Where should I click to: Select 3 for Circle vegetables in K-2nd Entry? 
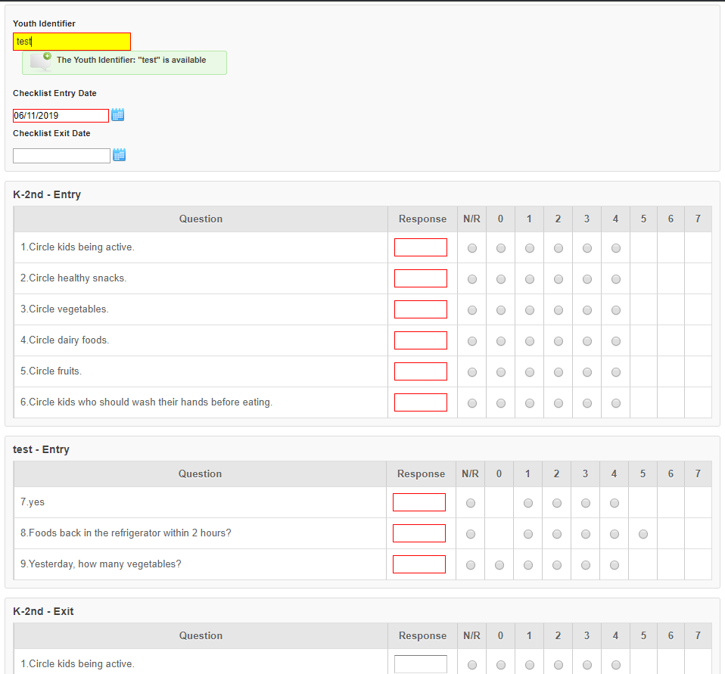coord(587,310)
